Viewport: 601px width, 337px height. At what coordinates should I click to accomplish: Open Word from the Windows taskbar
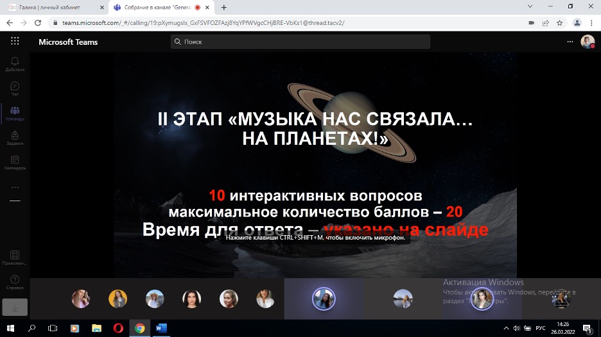(161, 328)
